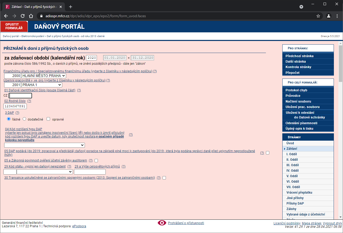Click the OPUSTIT FORMULÁŘ button
The height and width of the screenshot is (233, 343).
14,26
